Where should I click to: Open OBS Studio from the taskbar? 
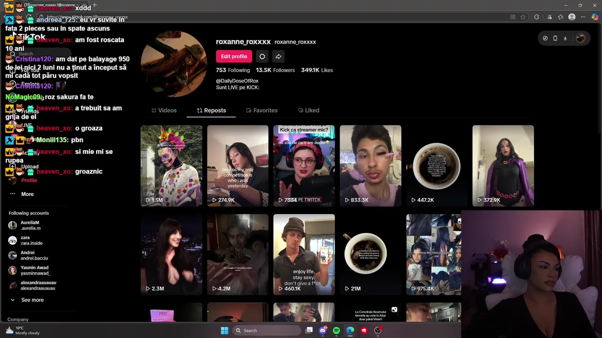[378, 330]
